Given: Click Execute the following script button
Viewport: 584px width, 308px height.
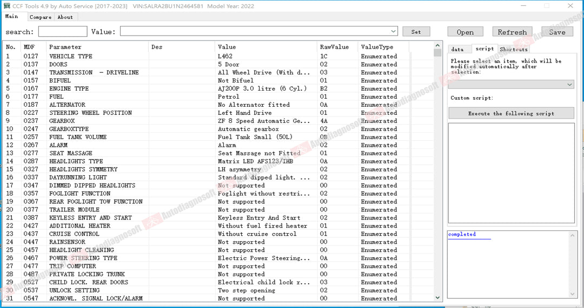Looking at the screenshot, I should [x=511, y=113].
